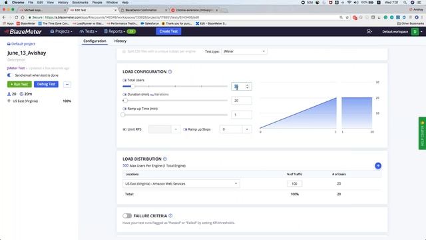Screen dimensions: 426x240
Task: Open the Apps bookmarks shortcut
Action: point(8,24)
